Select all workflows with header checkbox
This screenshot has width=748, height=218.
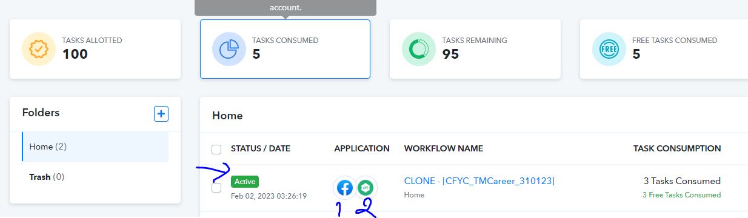click(x=216, y=149)
